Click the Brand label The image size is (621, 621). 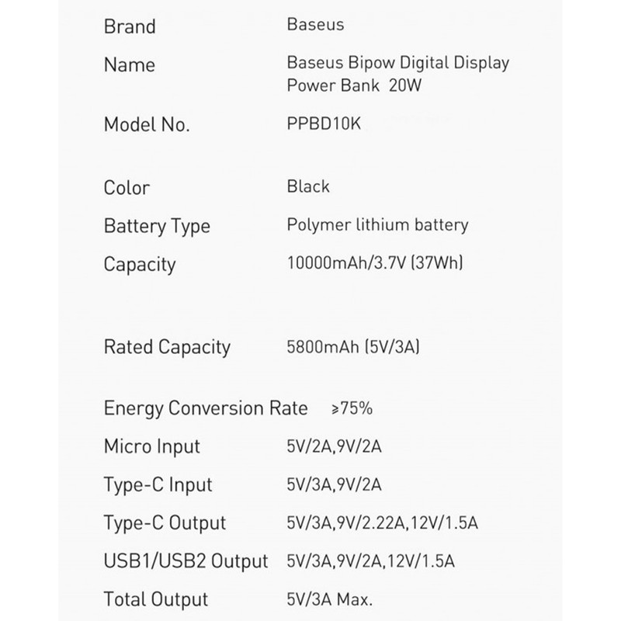pyautogui.click(x=130, y=26)
